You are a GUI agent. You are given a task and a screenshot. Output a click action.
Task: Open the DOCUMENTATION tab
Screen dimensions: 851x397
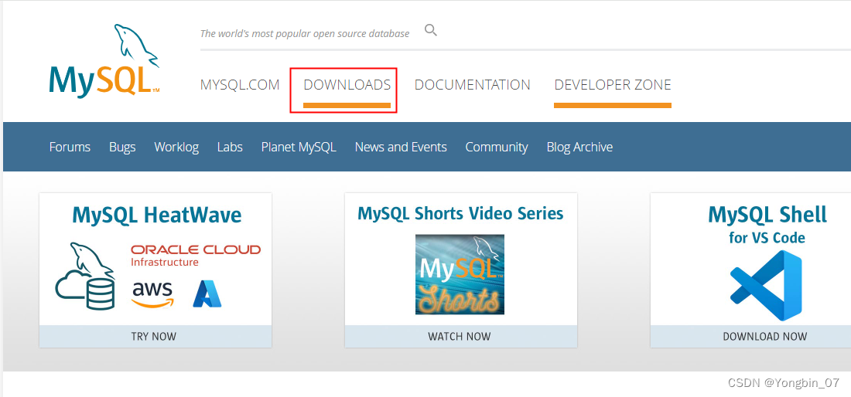coord(472,85)
